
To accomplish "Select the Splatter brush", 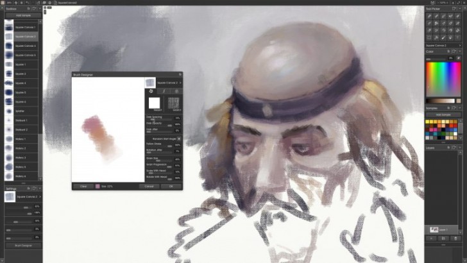I will tap(21, 111).
